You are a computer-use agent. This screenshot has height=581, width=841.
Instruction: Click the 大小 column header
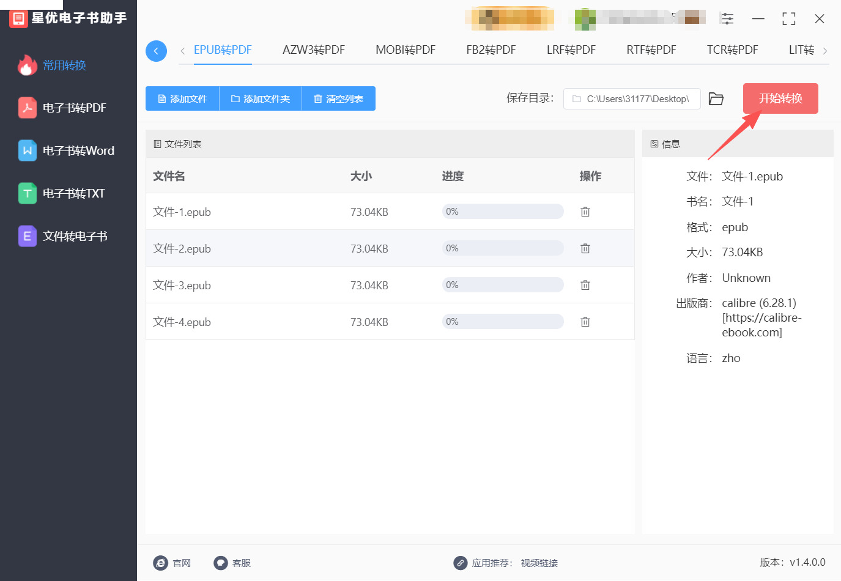coord(361,176)
